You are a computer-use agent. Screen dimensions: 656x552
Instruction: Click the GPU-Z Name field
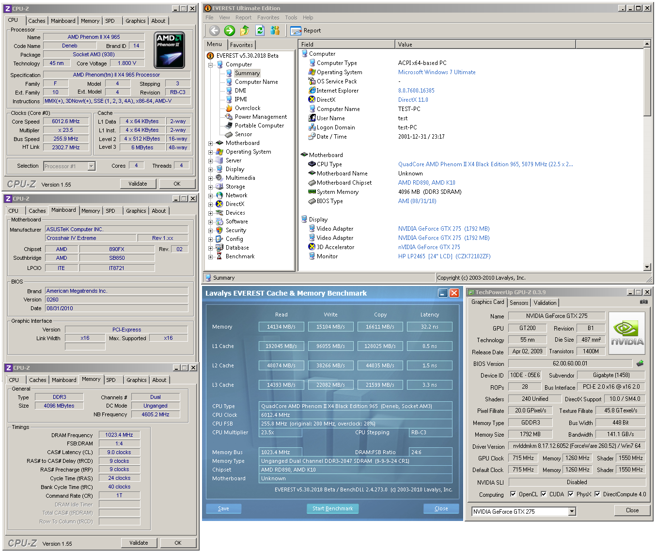pos(557,316)
